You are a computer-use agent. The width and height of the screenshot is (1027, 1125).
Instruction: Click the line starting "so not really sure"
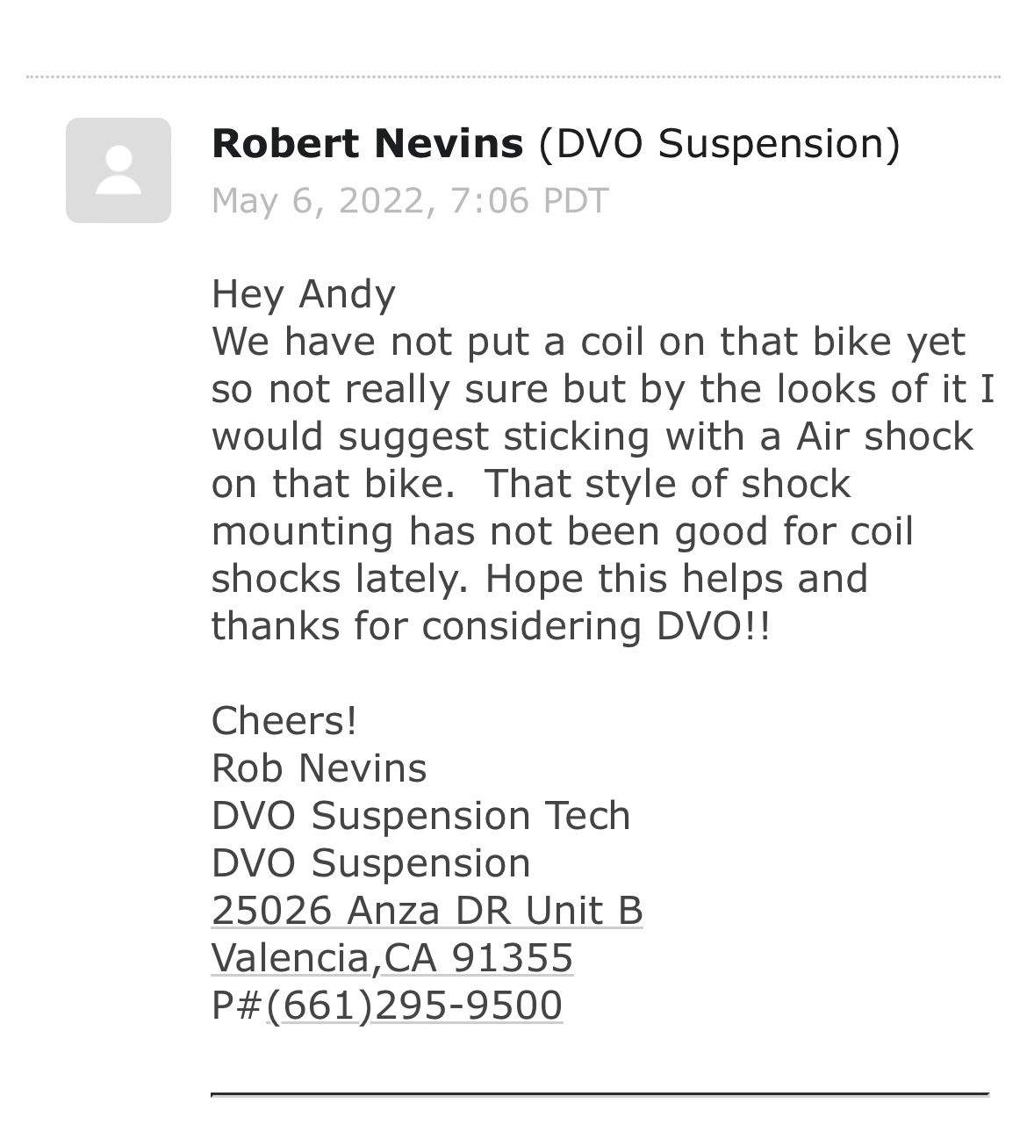602,389
